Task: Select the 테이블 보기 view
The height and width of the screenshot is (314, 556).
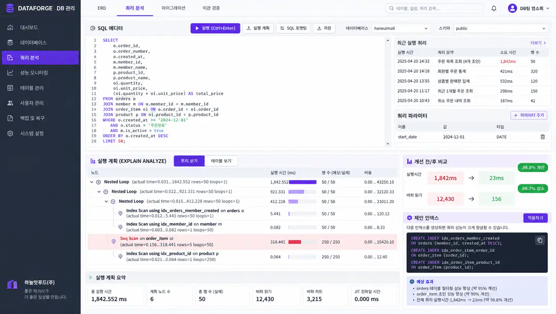Action: tap(221, 161)
